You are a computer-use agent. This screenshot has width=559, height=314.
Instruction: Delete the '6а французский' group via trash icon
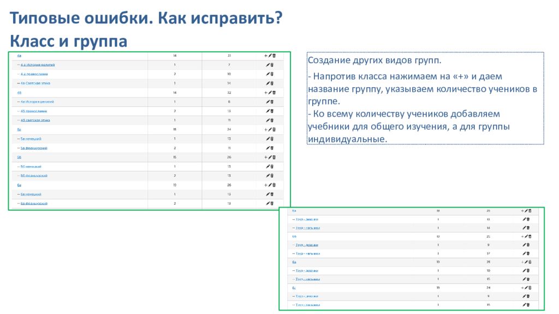click(x=272, y=204)
